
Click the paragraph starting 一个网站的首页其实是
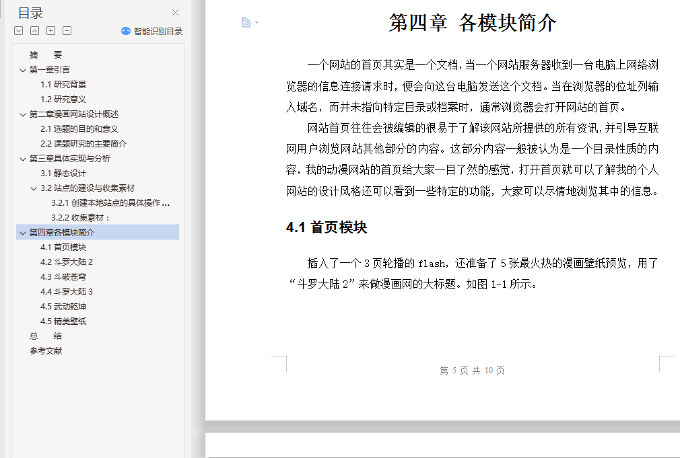[472, 86]
